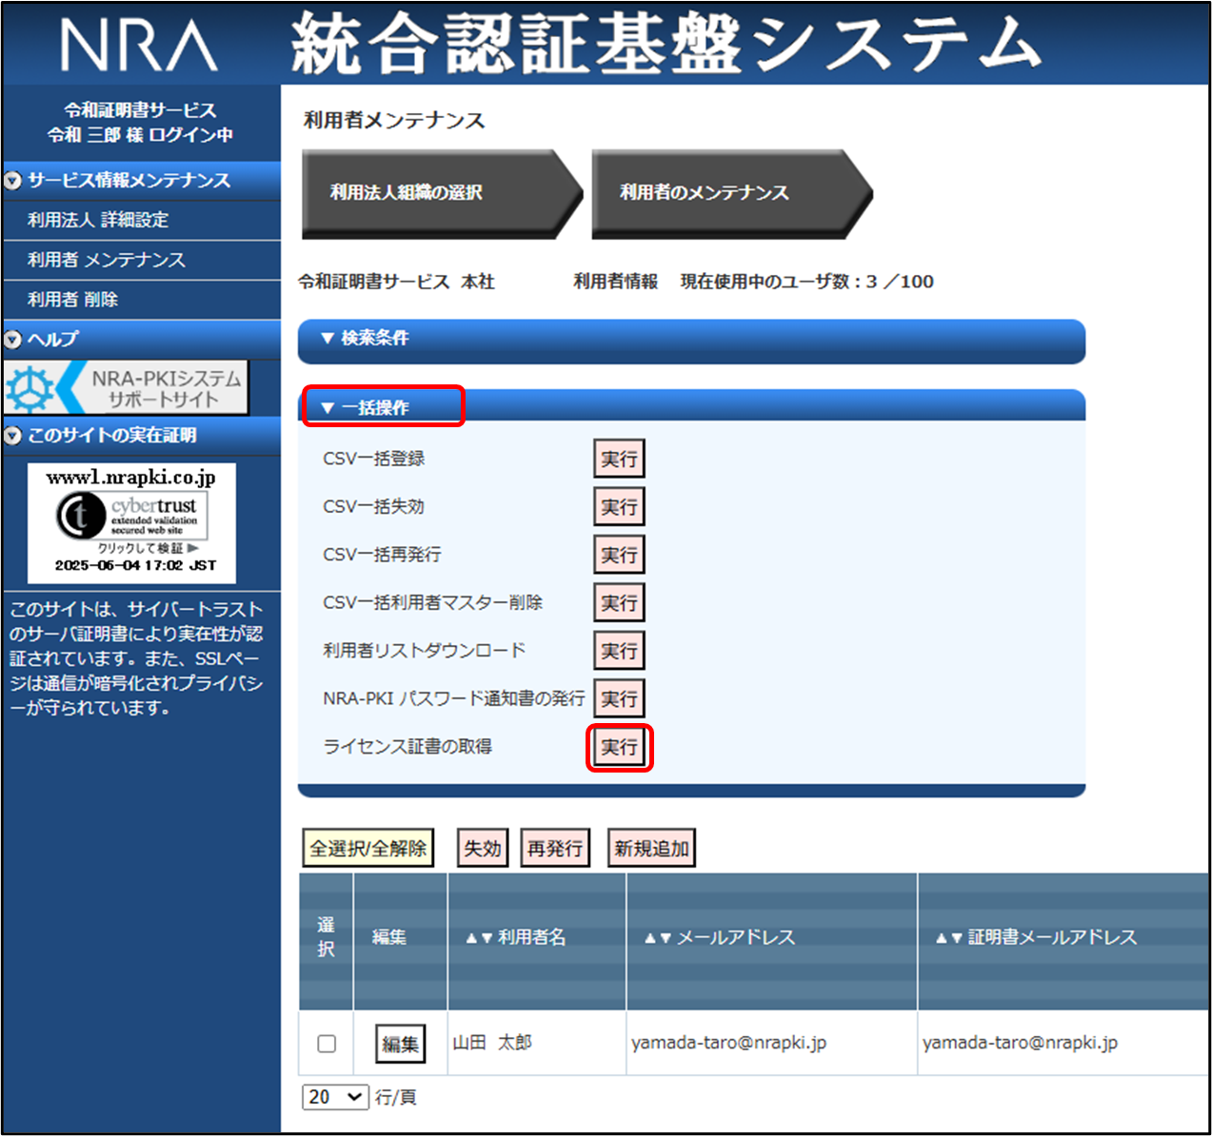Click the Cybertrust site seal badge
This screenshot has width=1212, height=1136.
(131, 522)
